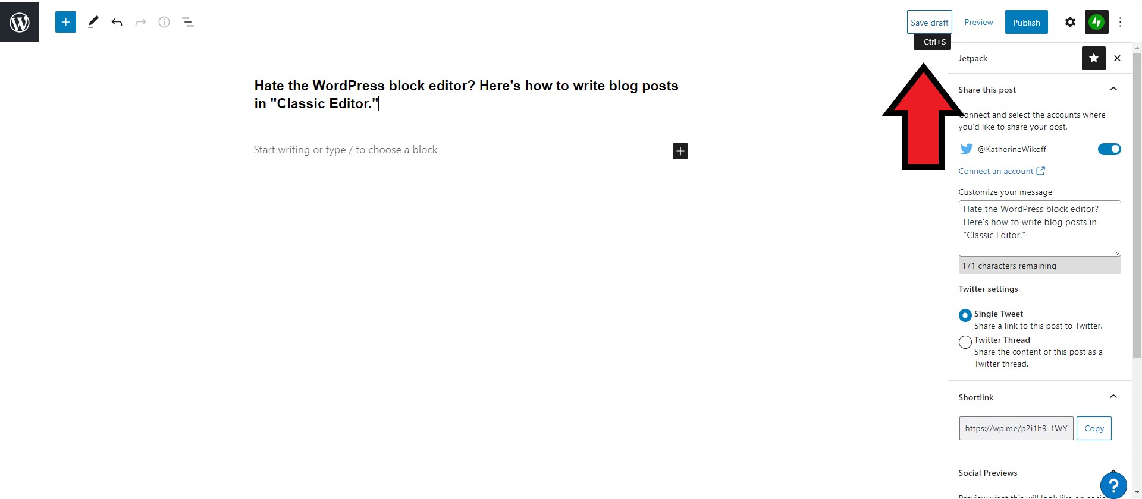Collapse the Shortlink section

[x=1113, y=397]
